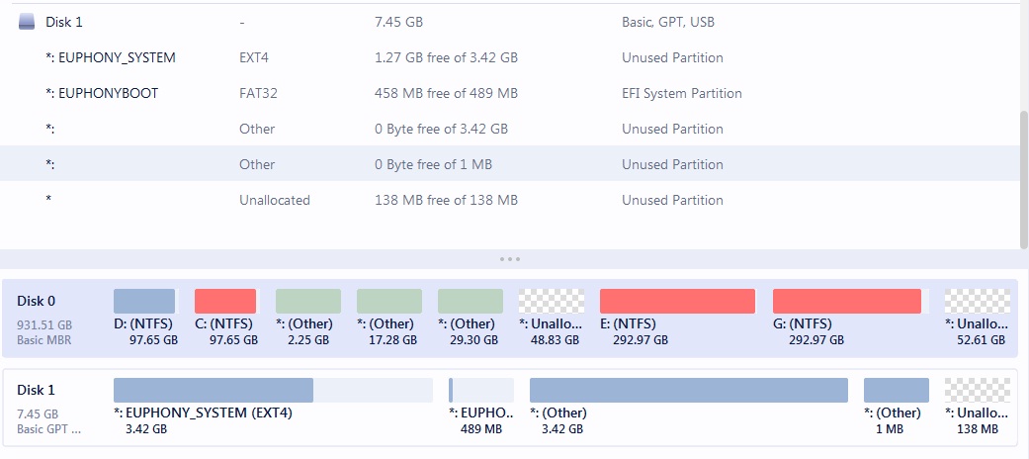Select the E: (NTFS) partition bar

point(677,302)
